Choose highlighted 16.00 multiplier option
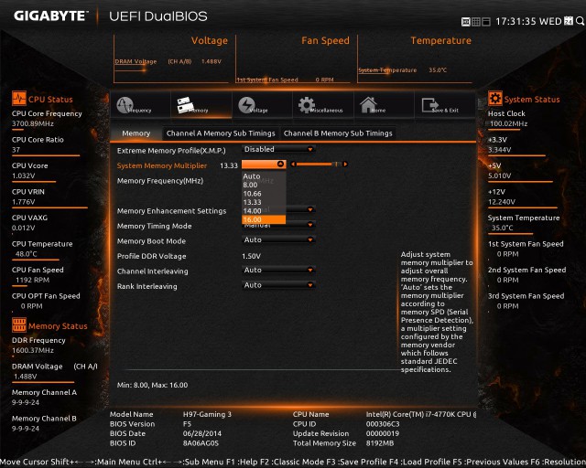 [x=264, y=219]
